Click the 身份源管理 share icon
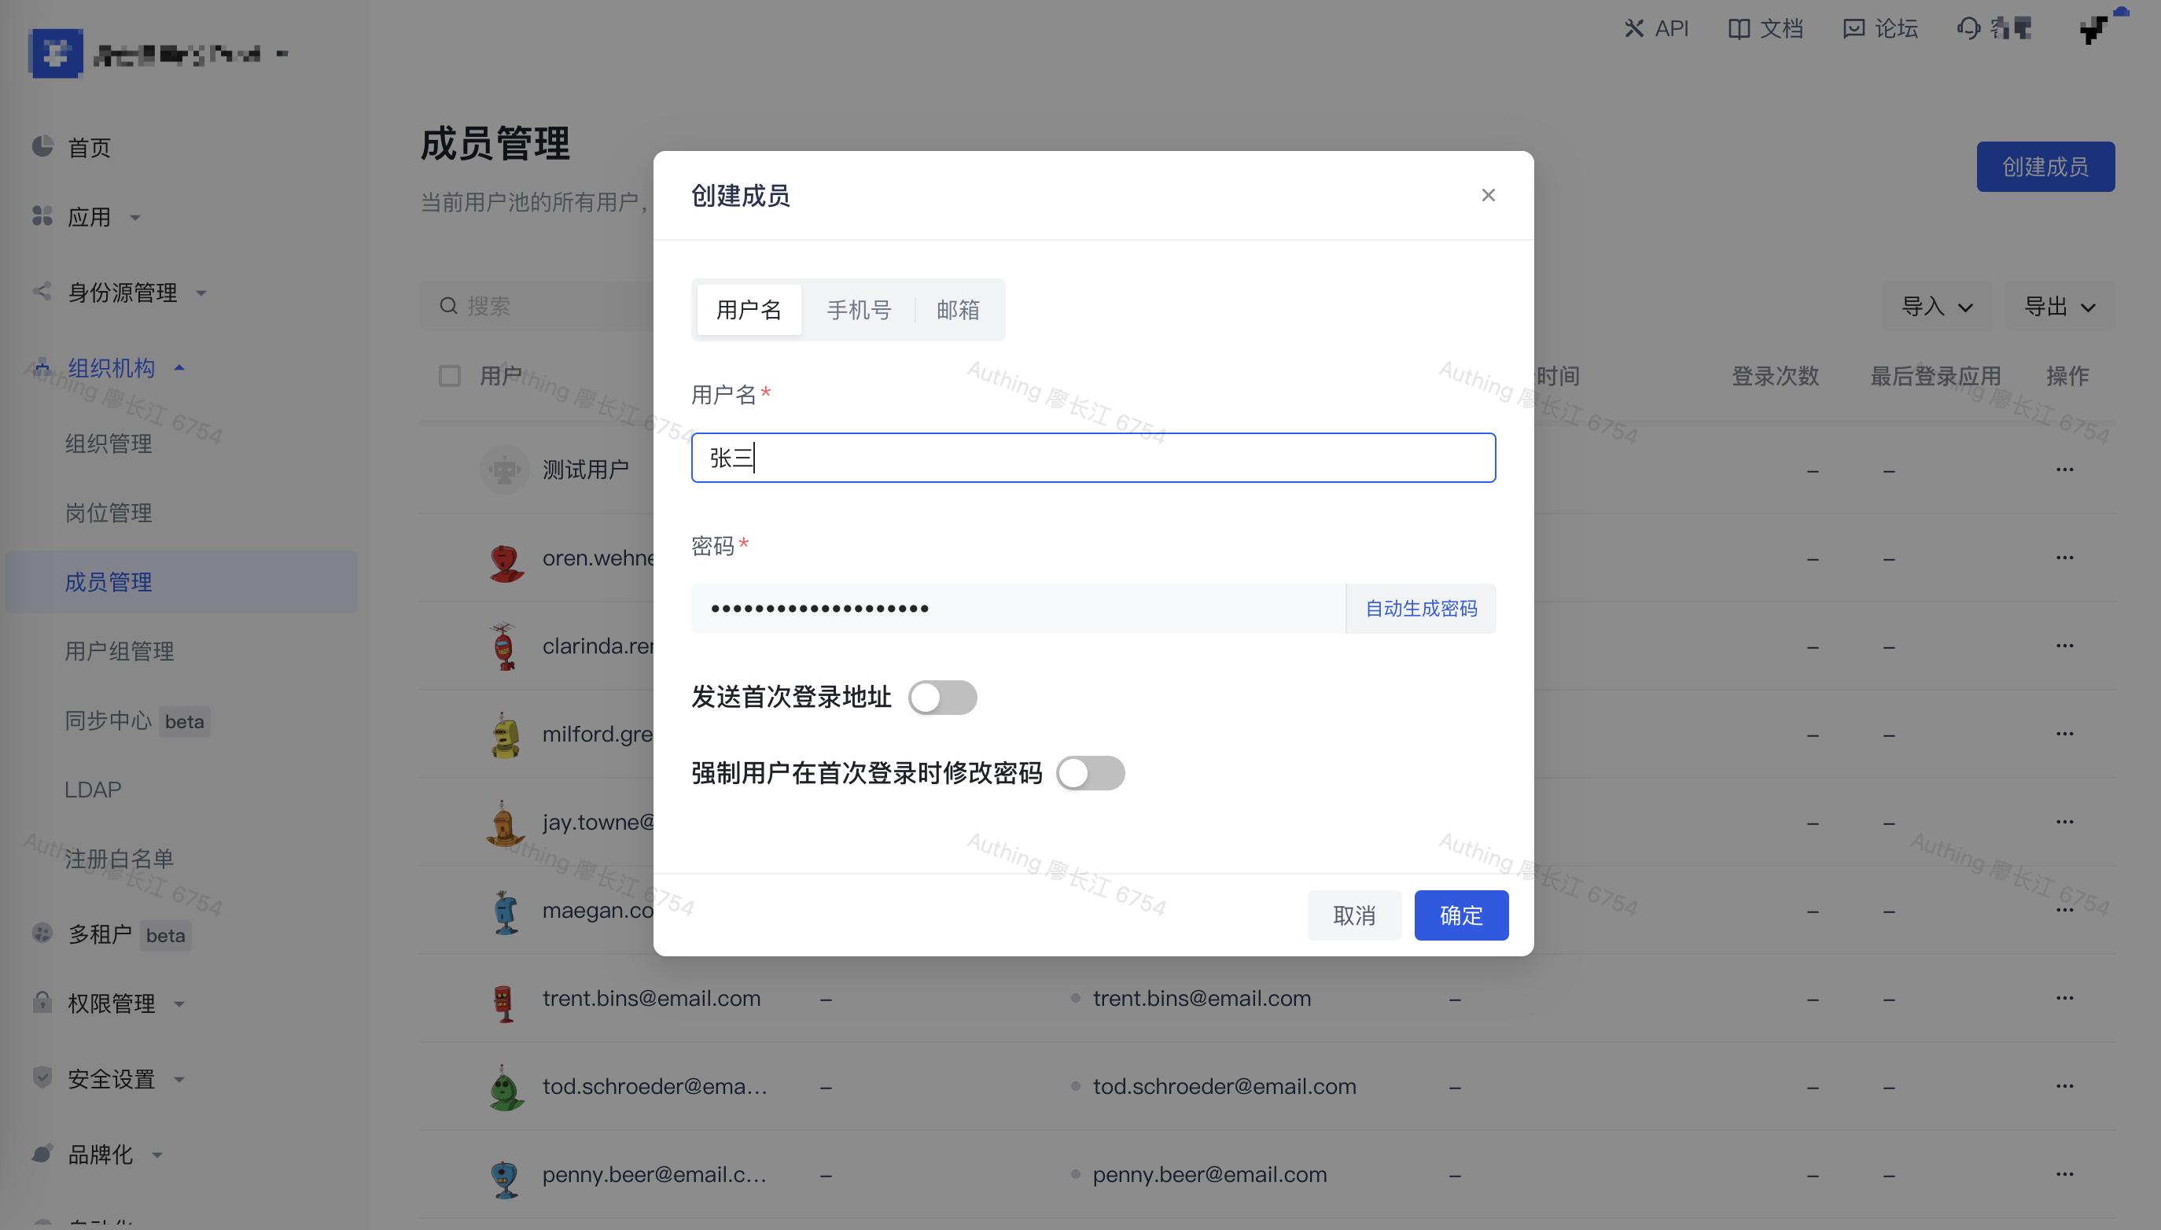This screenshot has width=2161, height=1230. pos(42,292)
